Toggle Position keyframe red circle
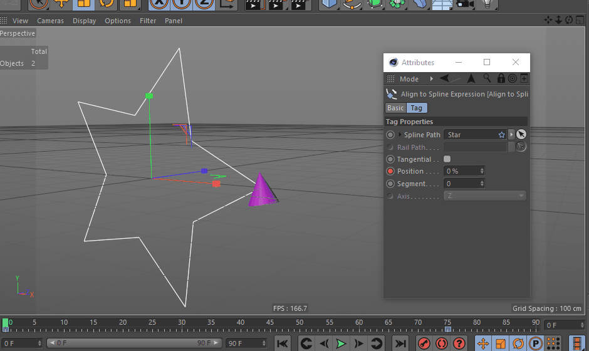This screenshot has width=589, height=351. [x=390, y=171]
